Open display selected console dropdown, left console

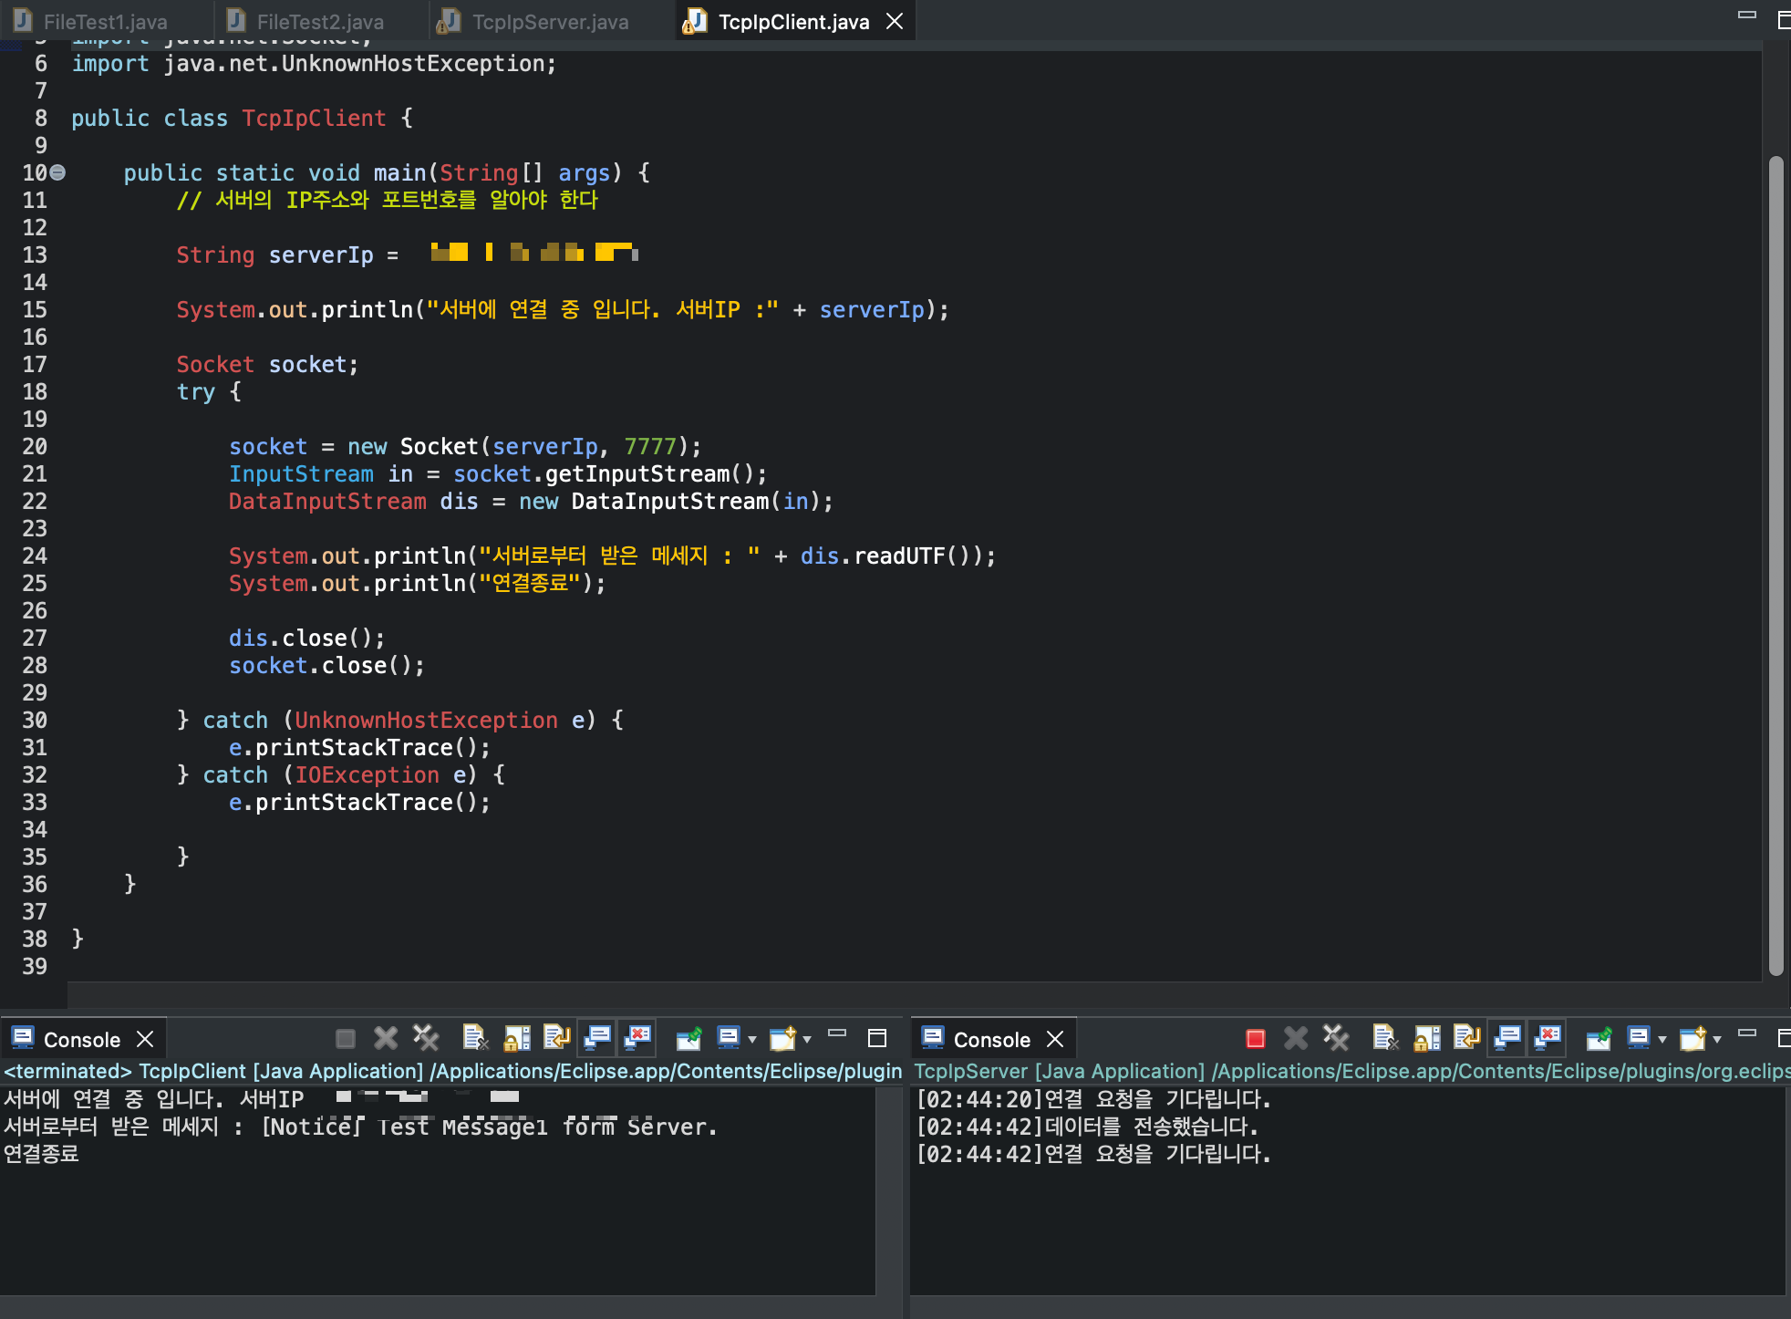coord(752,1039)
